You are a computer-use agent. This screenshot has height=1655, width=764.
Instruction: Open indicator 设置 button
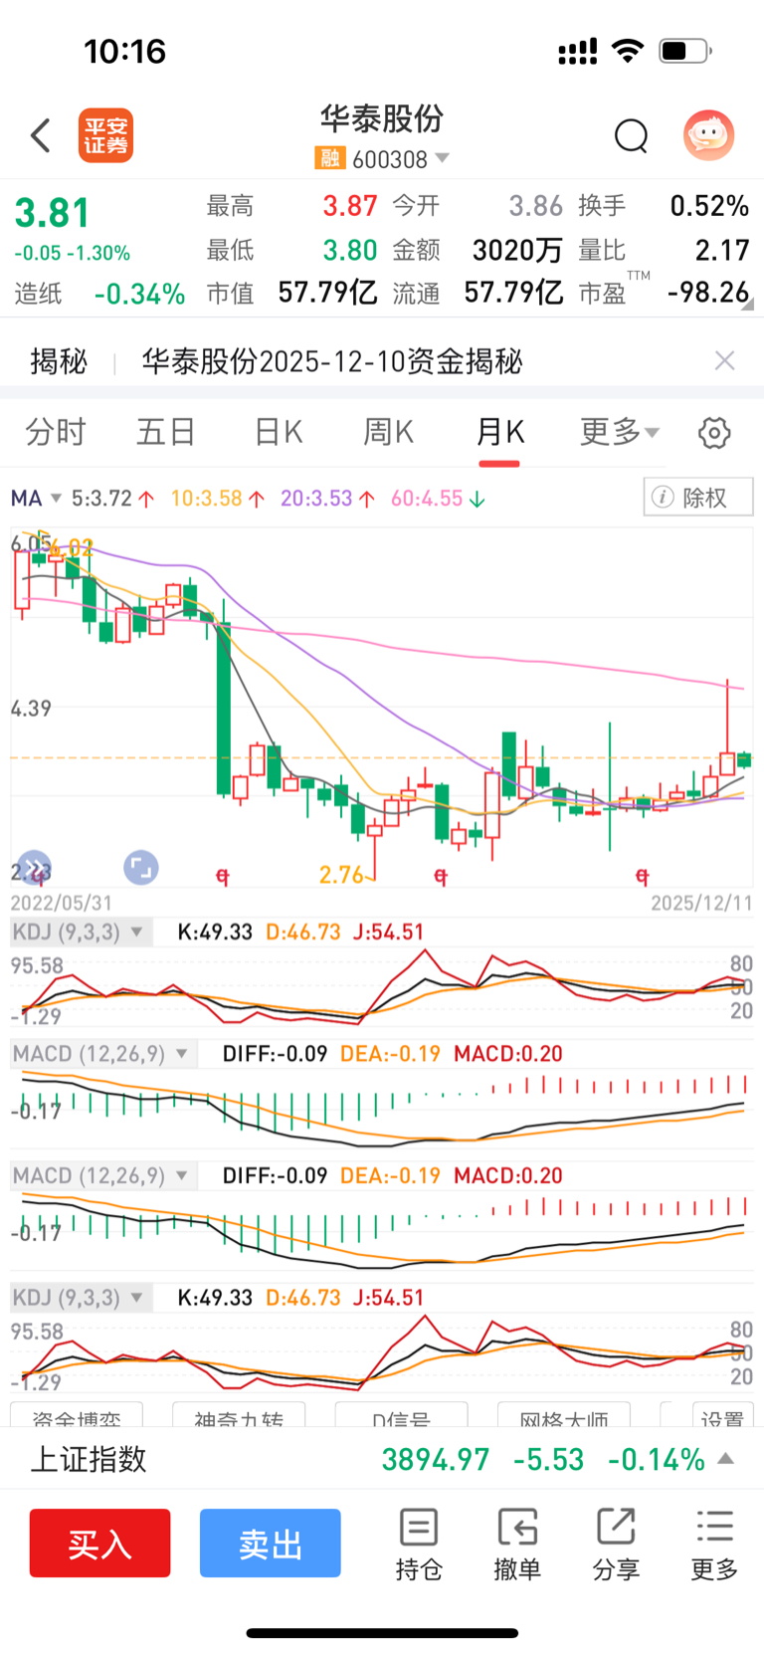tap(722, 1416)
